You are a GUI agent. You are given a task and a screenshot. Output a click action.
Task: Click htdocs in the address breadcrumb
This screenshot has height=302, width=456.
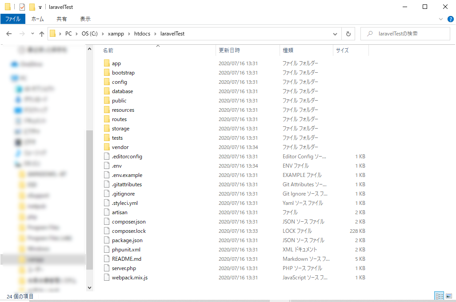coord(142,34)
